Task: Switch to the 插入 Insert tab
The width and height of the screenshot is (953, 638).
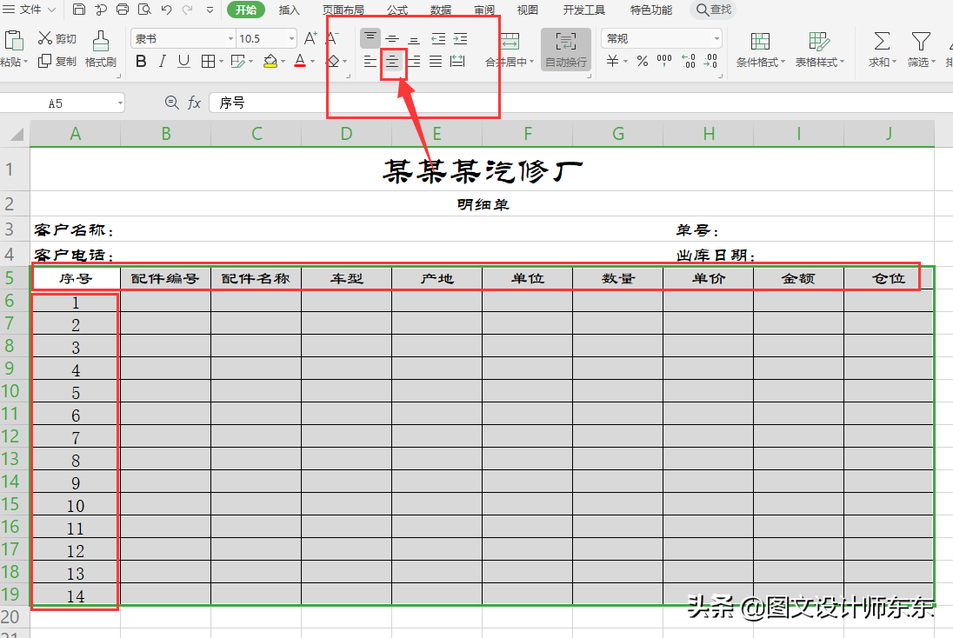Action: (x=290, y=10)
